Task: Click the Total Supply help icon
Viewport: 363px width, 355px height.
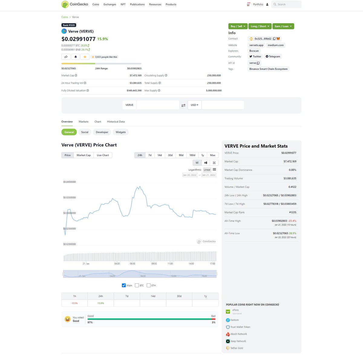Action: click(x=160, y=83)
